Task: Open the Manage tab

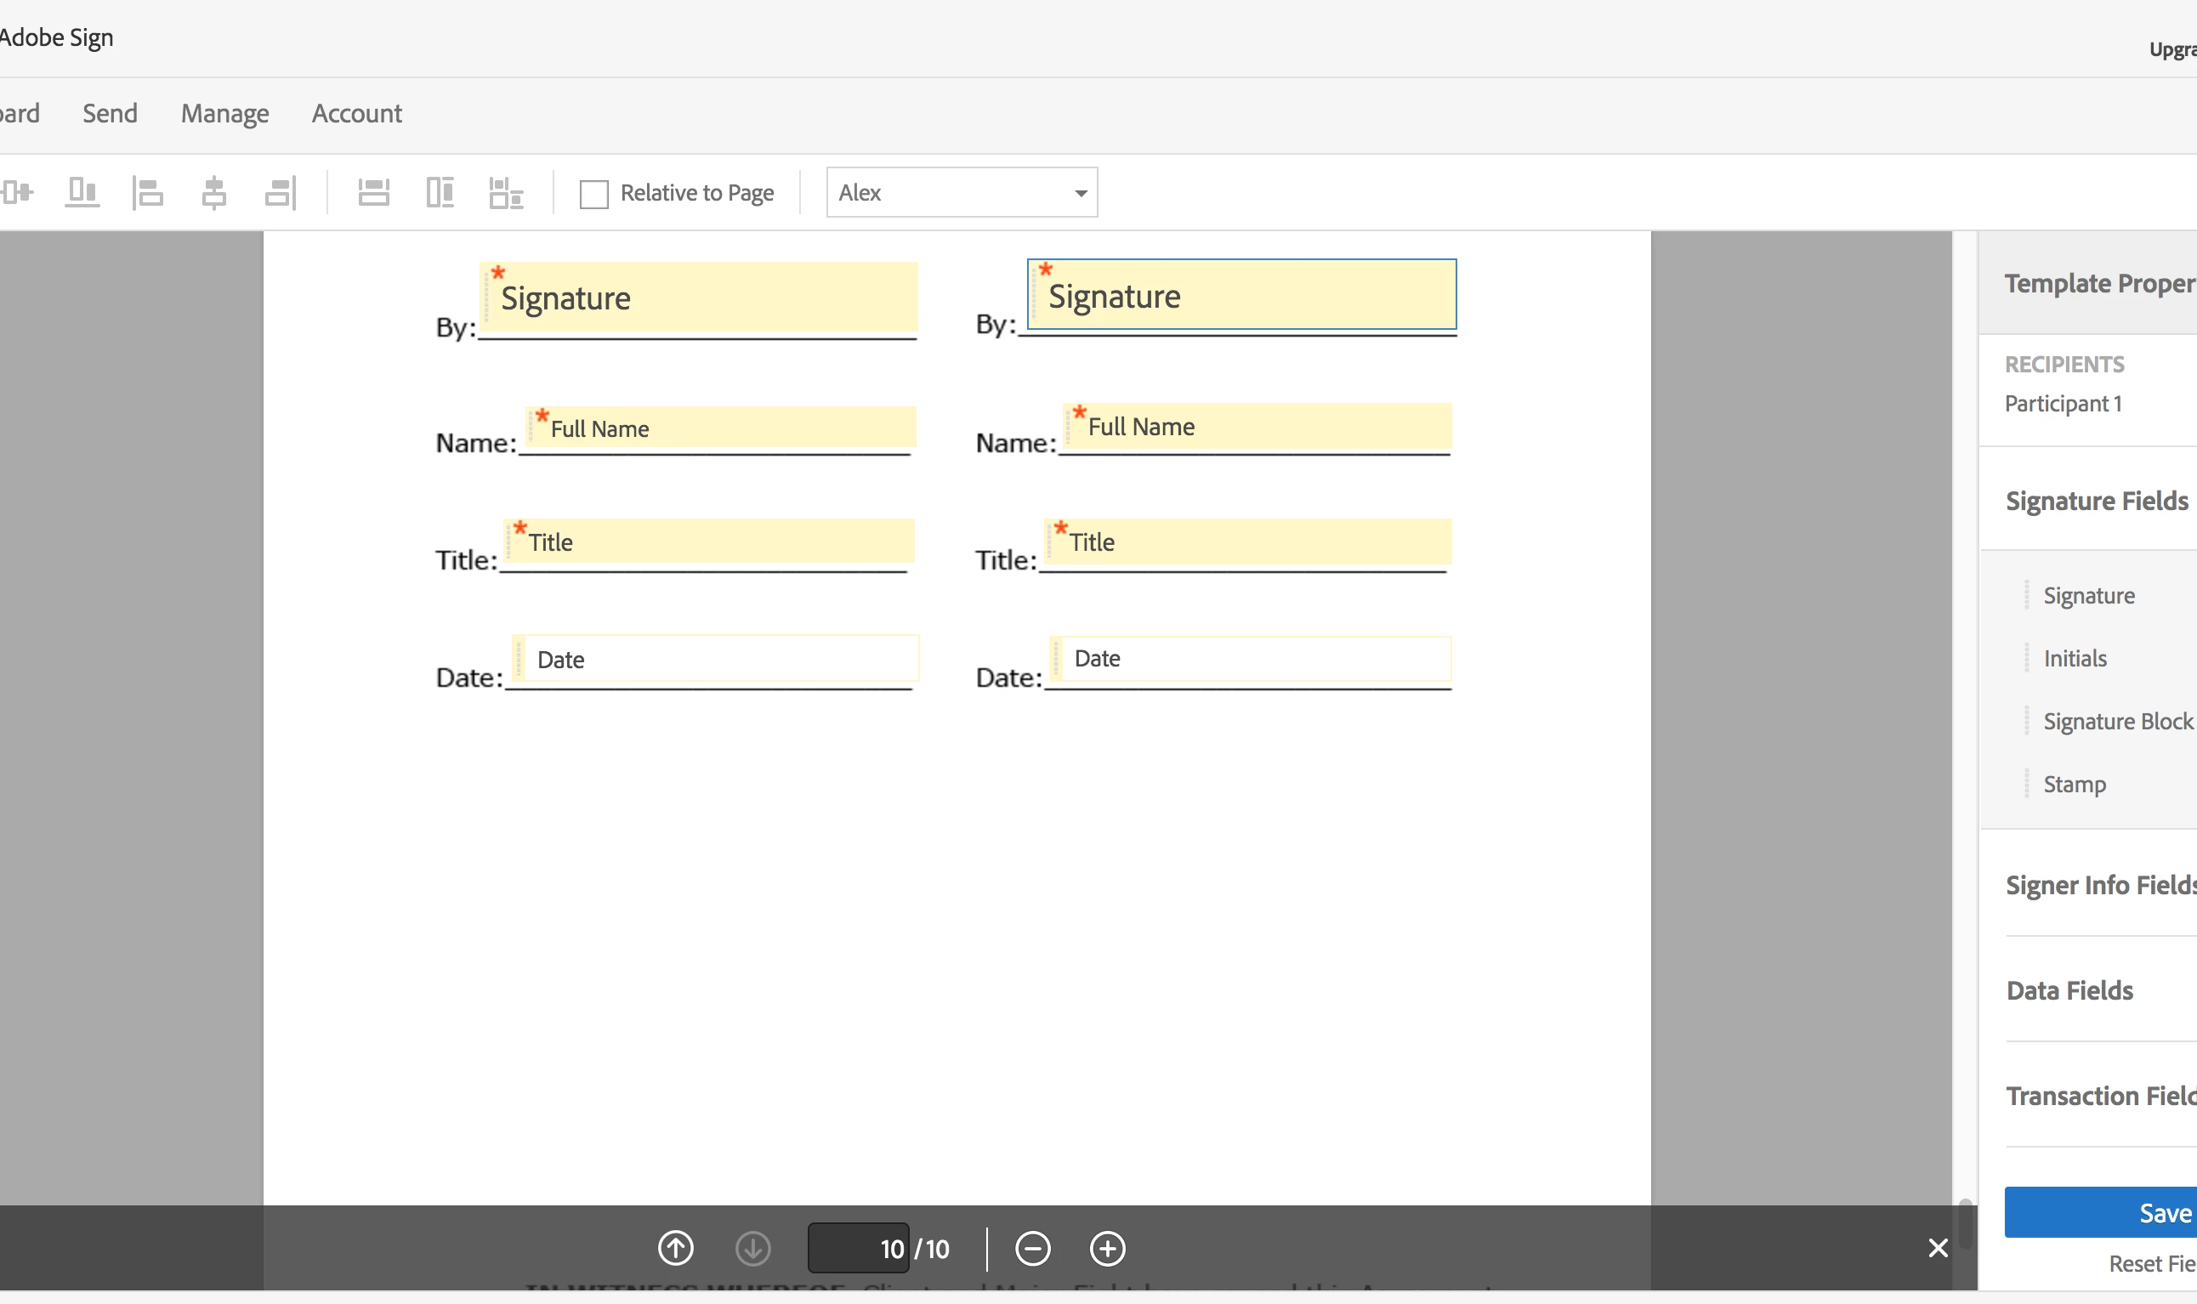Action: [x=225, y=113]
